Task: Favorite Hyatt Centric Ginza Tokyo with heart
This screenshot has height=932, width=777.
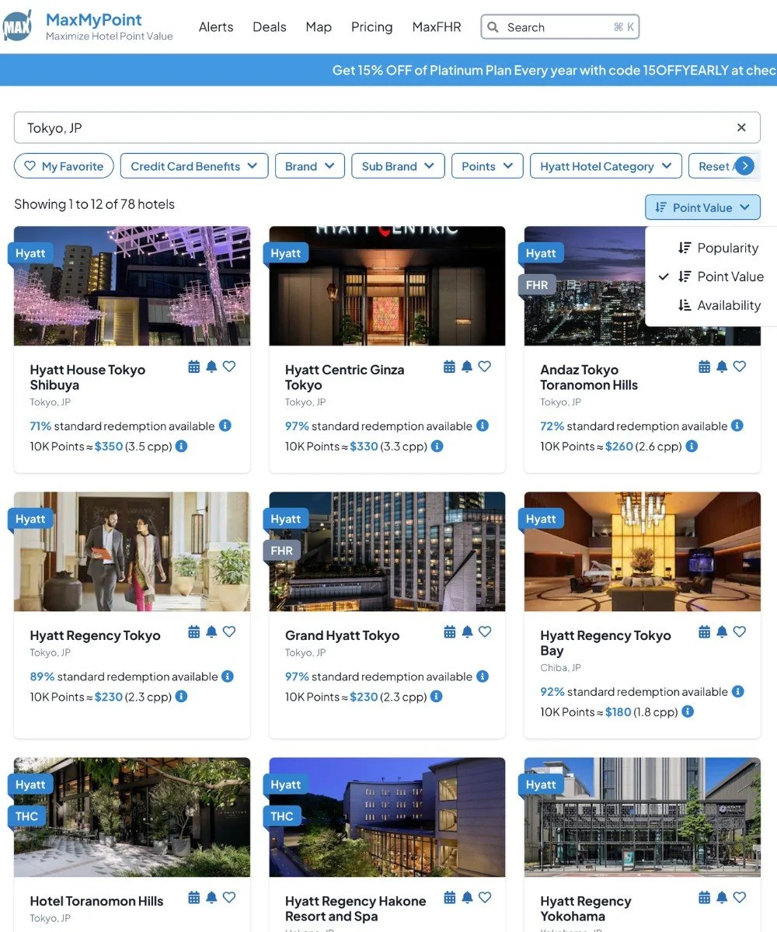Action: click(485, 367)
